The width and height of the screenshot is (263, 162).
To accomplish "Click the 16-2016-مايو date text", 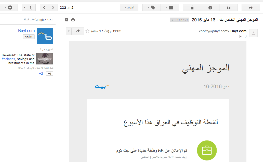I will click(216, 86).
